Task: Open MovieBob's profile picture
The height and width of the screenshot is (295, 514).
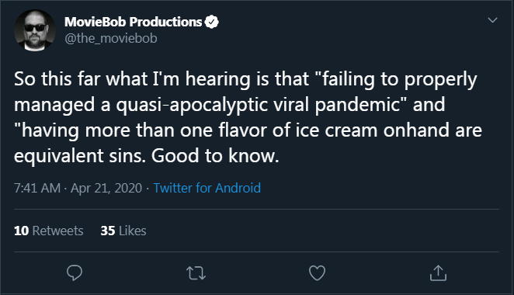Action: tap(35, 30)
